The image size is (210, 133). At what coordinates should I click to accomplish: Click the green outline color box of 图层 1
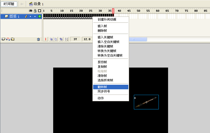40,16
